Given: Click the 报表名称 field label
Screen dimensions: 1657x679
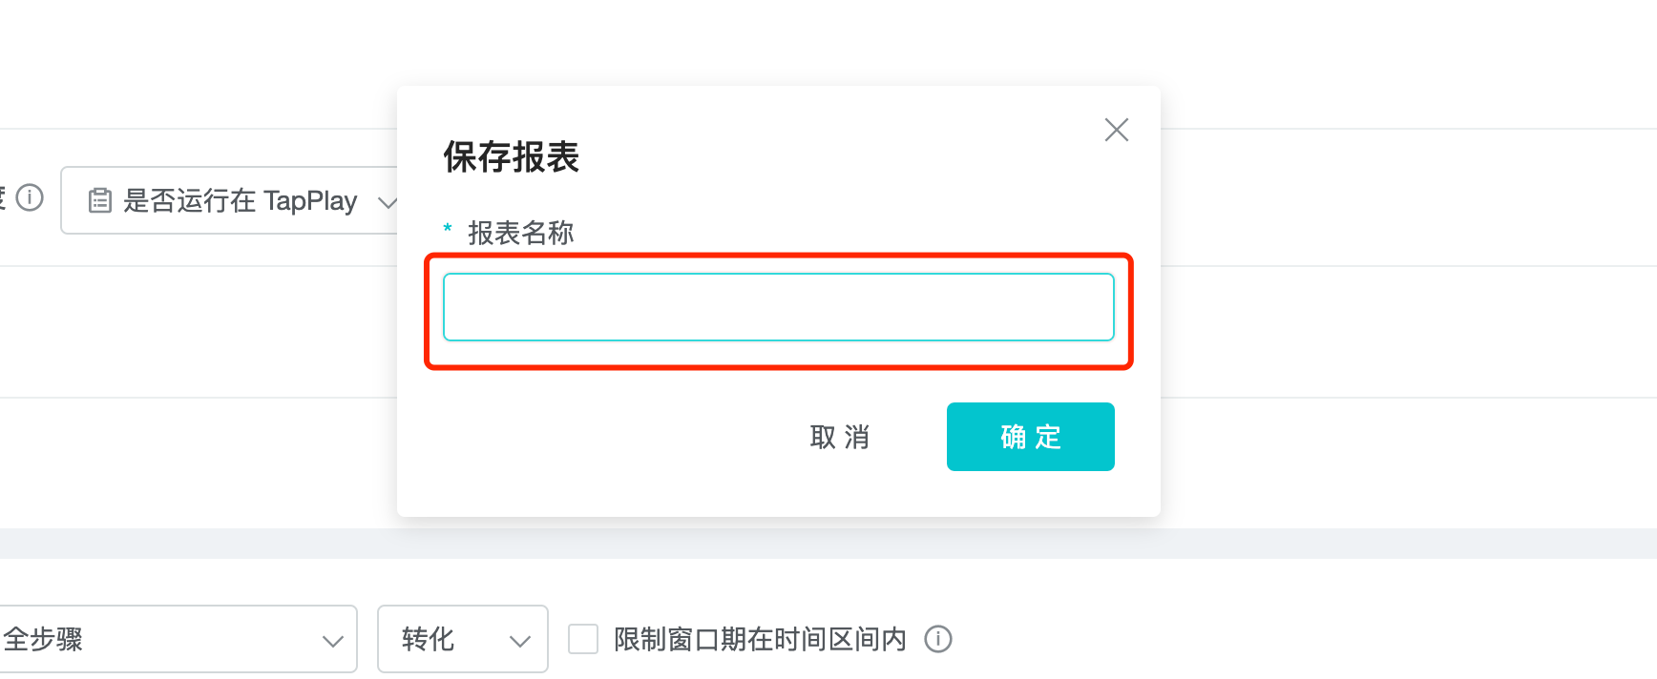Looking at the screenshot, I should 521,233.
